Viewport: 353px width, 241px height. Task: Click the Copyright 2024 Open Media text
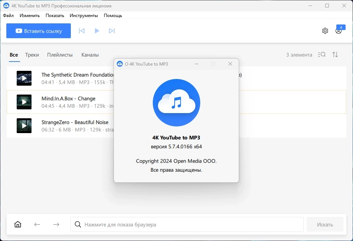point(176,161)
